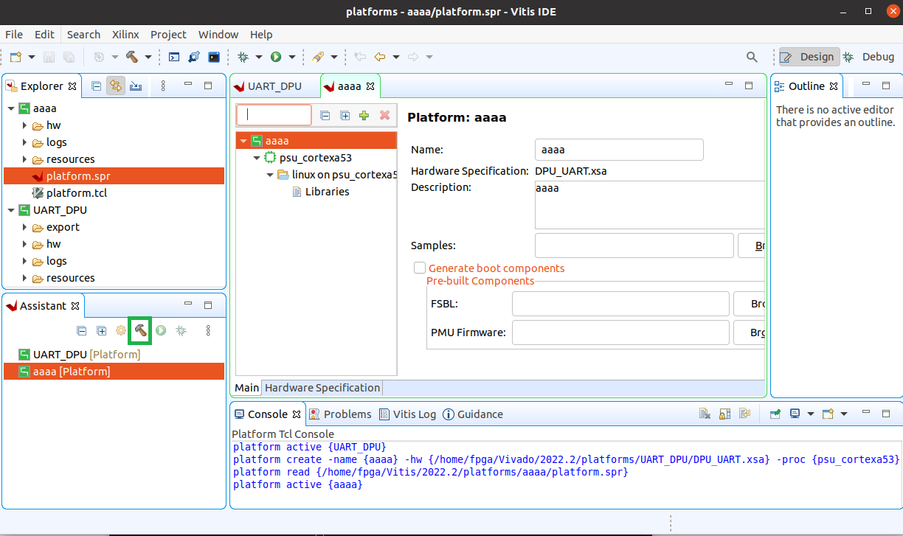Open the Window menu
This screenshot has width=903, height=536.
(218, 35)
